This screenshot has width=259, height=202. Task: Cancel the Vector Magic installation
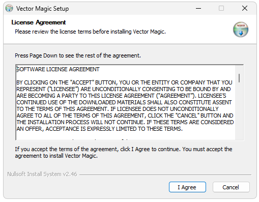(231, 187)
